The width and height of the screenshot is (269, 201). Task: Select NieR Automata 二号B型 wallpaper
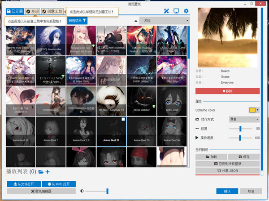pos(111,40)
